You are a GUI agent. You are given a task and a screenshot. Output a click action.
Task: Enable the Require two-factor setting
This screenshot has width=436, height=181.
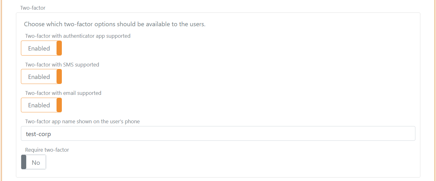tap(33, 162)
